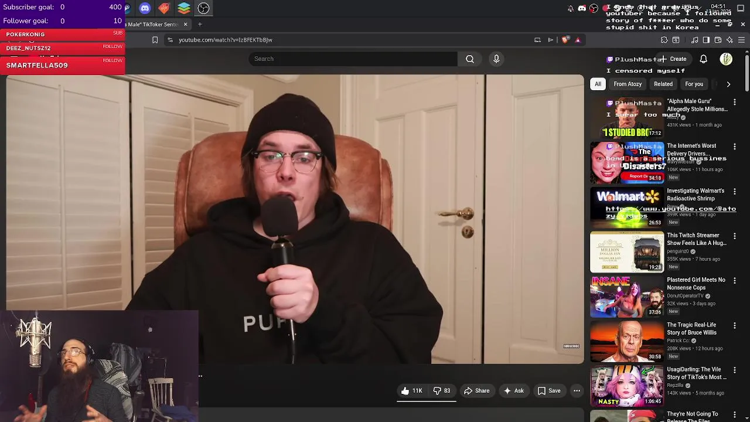Open Discord from the taskbar
This screenshot has width=750, height=422.
tap(145, 8)
